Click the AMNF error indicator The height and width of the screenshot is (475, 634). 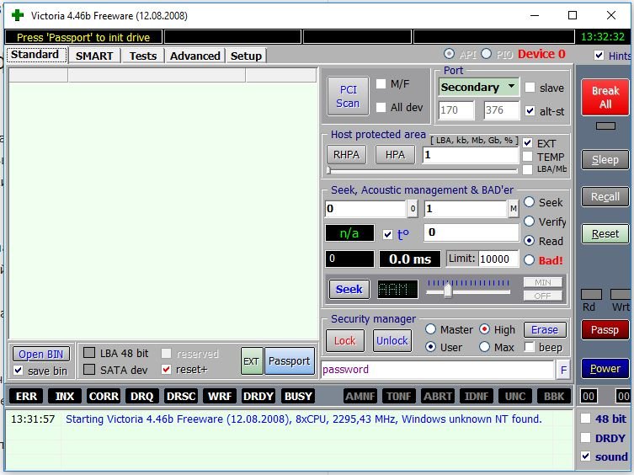(360, 396)
